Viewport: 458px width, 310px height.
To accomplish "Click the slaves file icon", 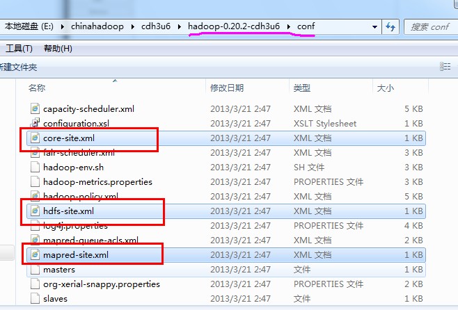I will (35, 298).
